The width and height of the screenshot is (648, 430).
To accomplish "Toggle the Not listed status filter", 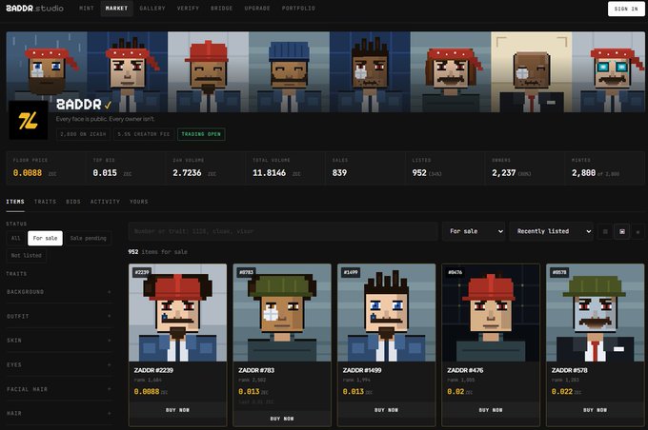I will point(27,256).
